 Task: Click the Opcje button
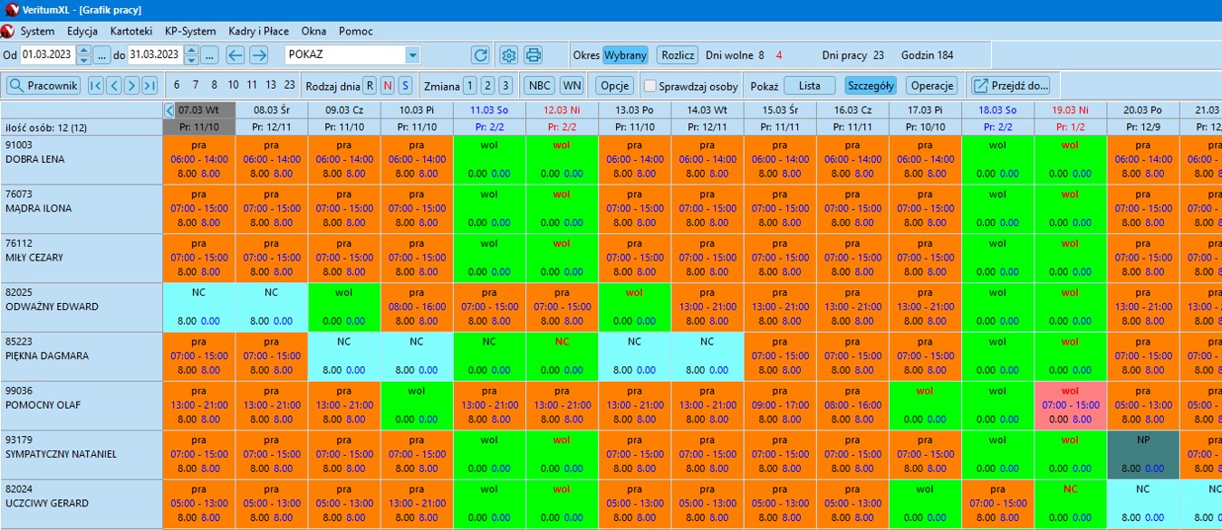(x=615, y=86)
